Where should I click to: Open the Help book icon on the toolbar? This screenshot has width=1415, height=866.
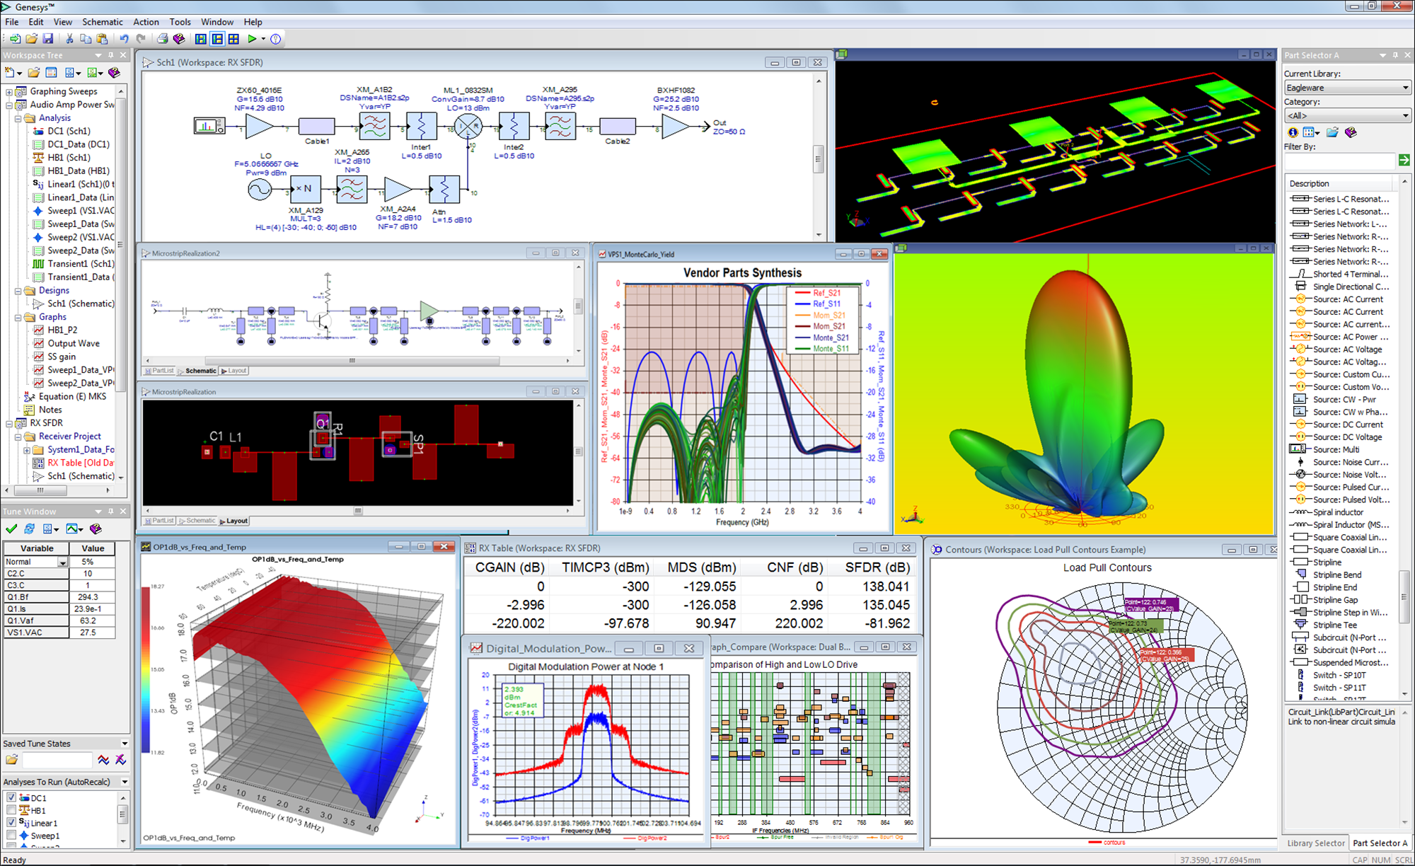coord(180,39)
